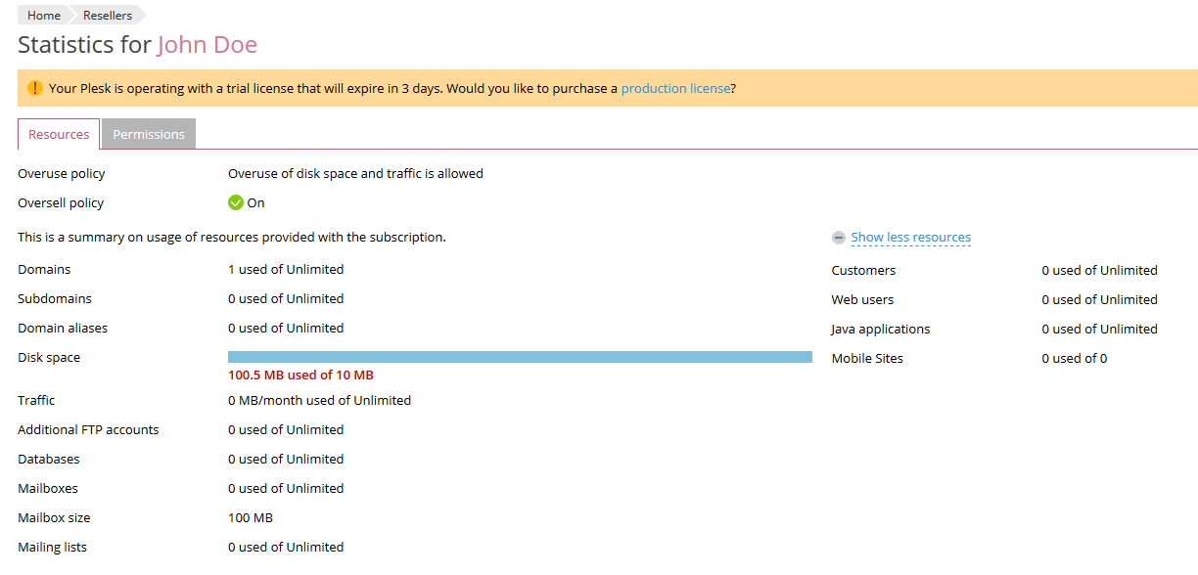This screenshot has height=575, width=1198.
Task: Click the Mailbox size 100 MB value
Action: [x=251, y=518]
